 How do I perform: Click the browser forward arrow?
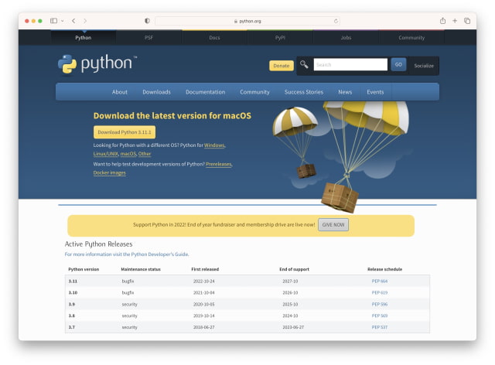pyautogui.click(x=85, y=21)
